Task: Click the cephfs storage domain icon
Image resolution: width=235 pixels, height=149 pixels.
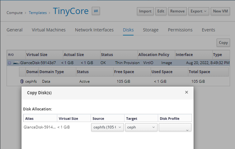Action: point(21,81)
